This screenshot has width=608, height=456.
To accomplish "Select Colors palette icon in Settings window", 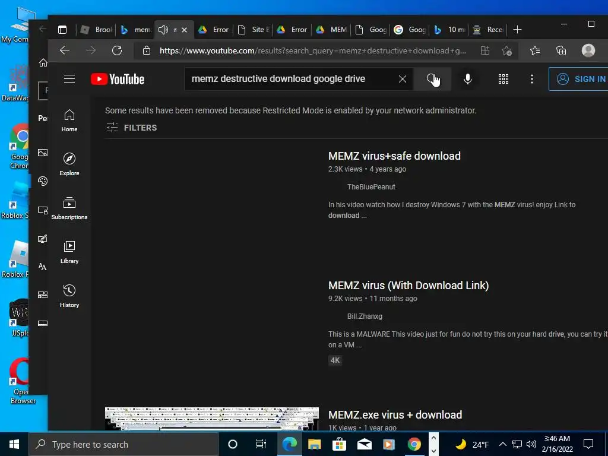I will click(43, 181).
